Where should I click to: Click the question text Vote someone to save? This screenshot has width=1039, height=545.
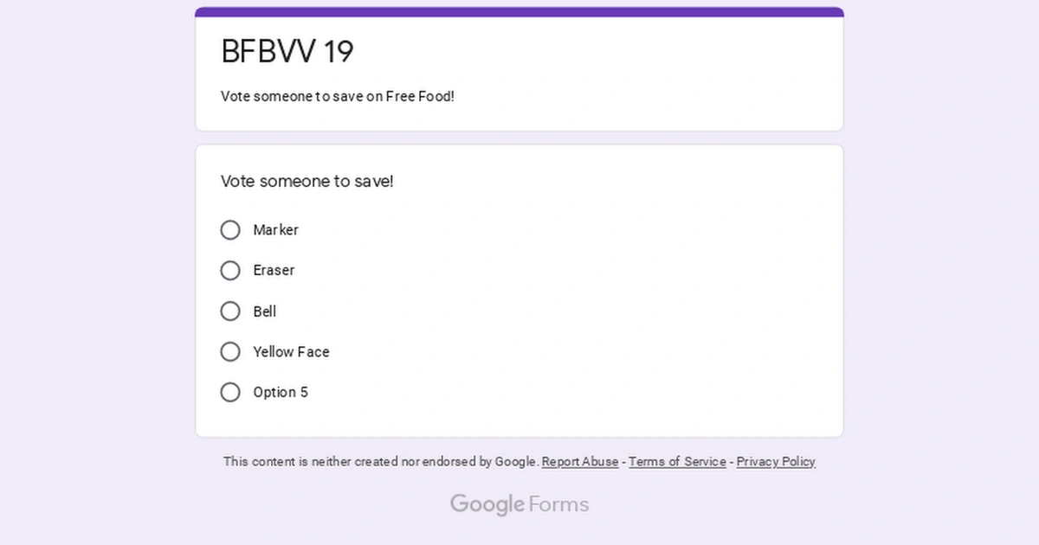point(307,181)
